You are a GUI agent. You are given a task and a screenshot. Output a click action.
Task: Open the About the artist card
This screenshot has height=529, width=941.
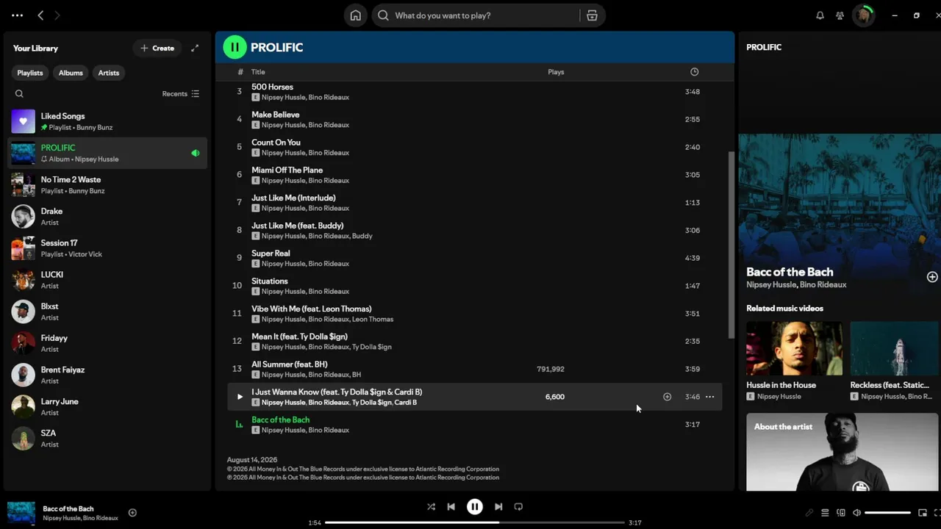pyautogui.click(x=843, y=452)
